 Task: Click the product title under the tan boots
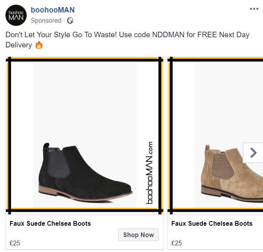click(212, 224)
